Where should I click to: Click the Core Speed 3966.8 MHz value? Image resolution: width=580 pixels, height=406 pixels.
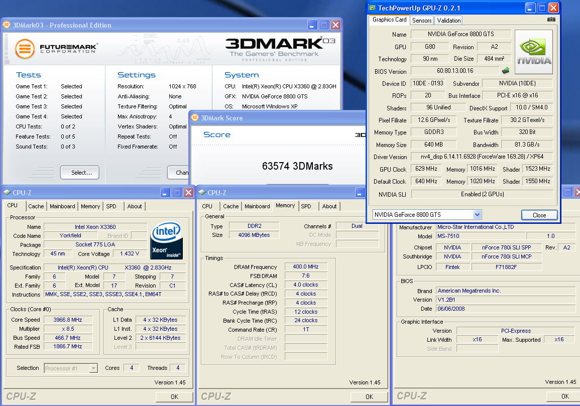[x=68, y=320]
